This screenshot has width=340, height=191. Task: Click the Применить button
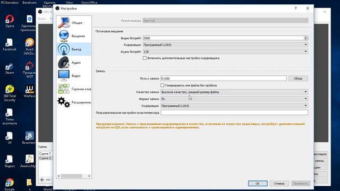[x=301, y=184]
